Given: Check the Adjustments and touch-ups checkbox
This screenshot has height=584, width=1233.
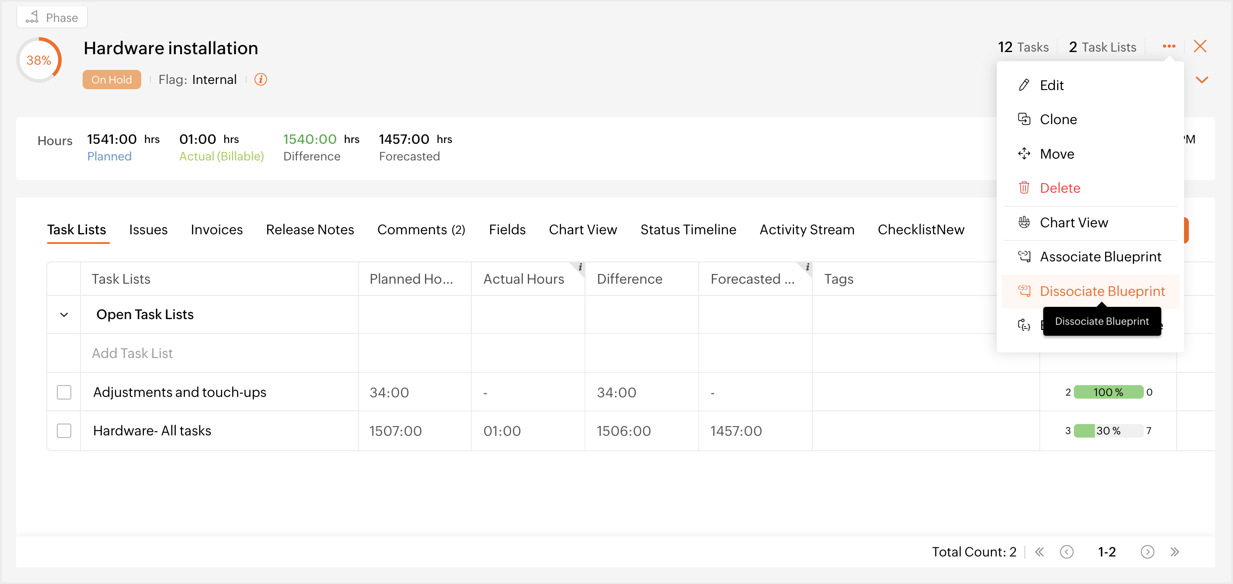Looking at the screenshot, I should click(x=64, y=392).
